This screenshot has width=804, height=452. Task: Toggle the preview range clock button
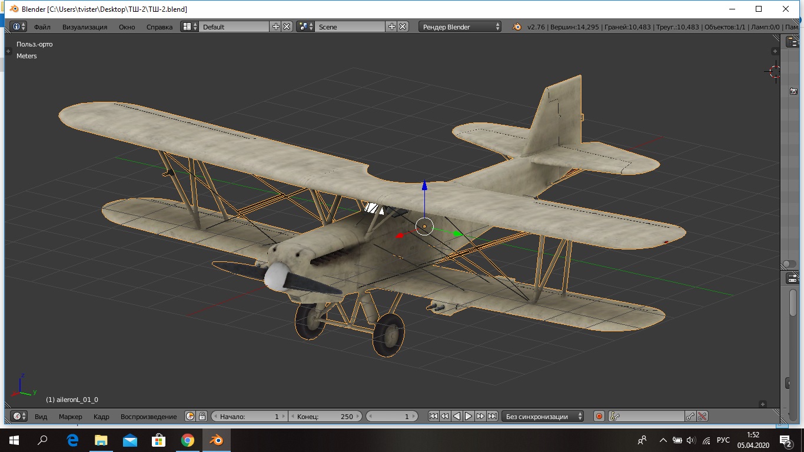pos(190,416)
